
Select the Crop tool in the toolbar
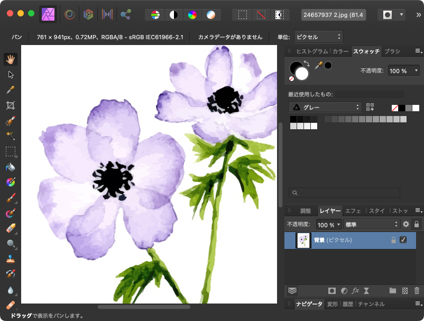coord(10,105)
